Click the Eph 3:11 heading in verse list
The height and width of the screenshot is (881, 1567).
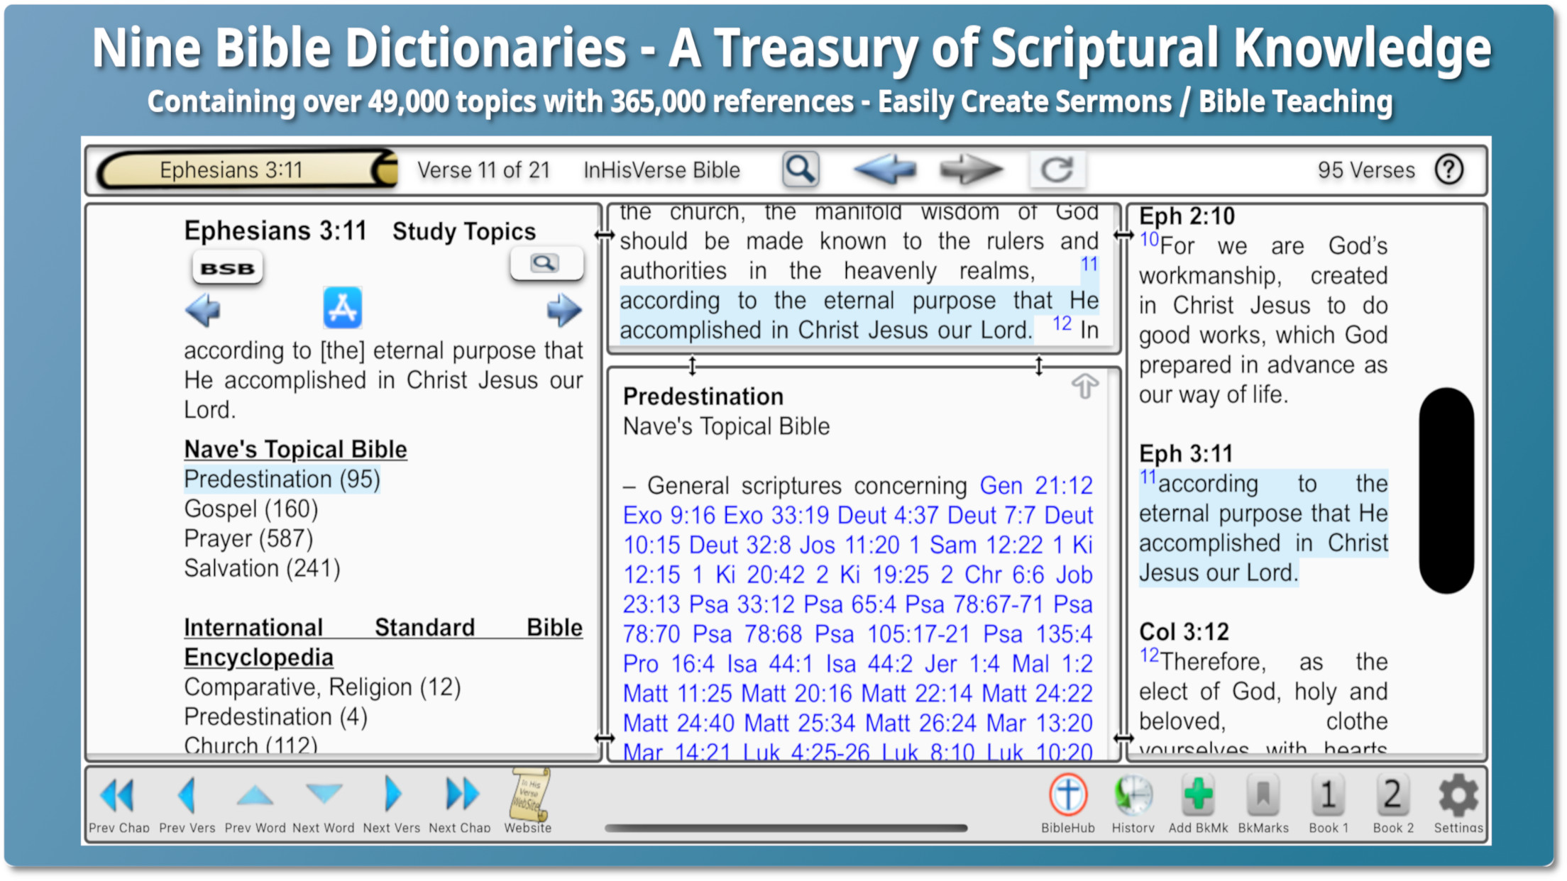pyautogui.click(x=1185, y=453)
